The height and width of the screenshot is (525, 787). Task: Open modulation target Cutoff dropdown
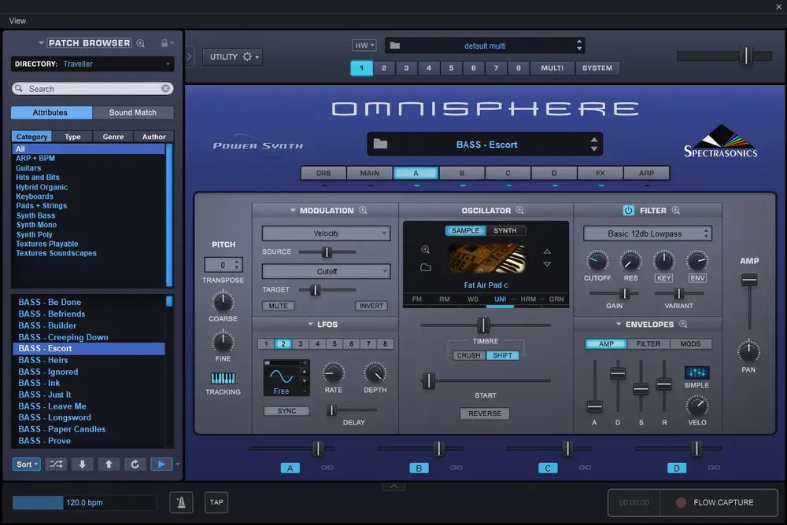point(327,271)
